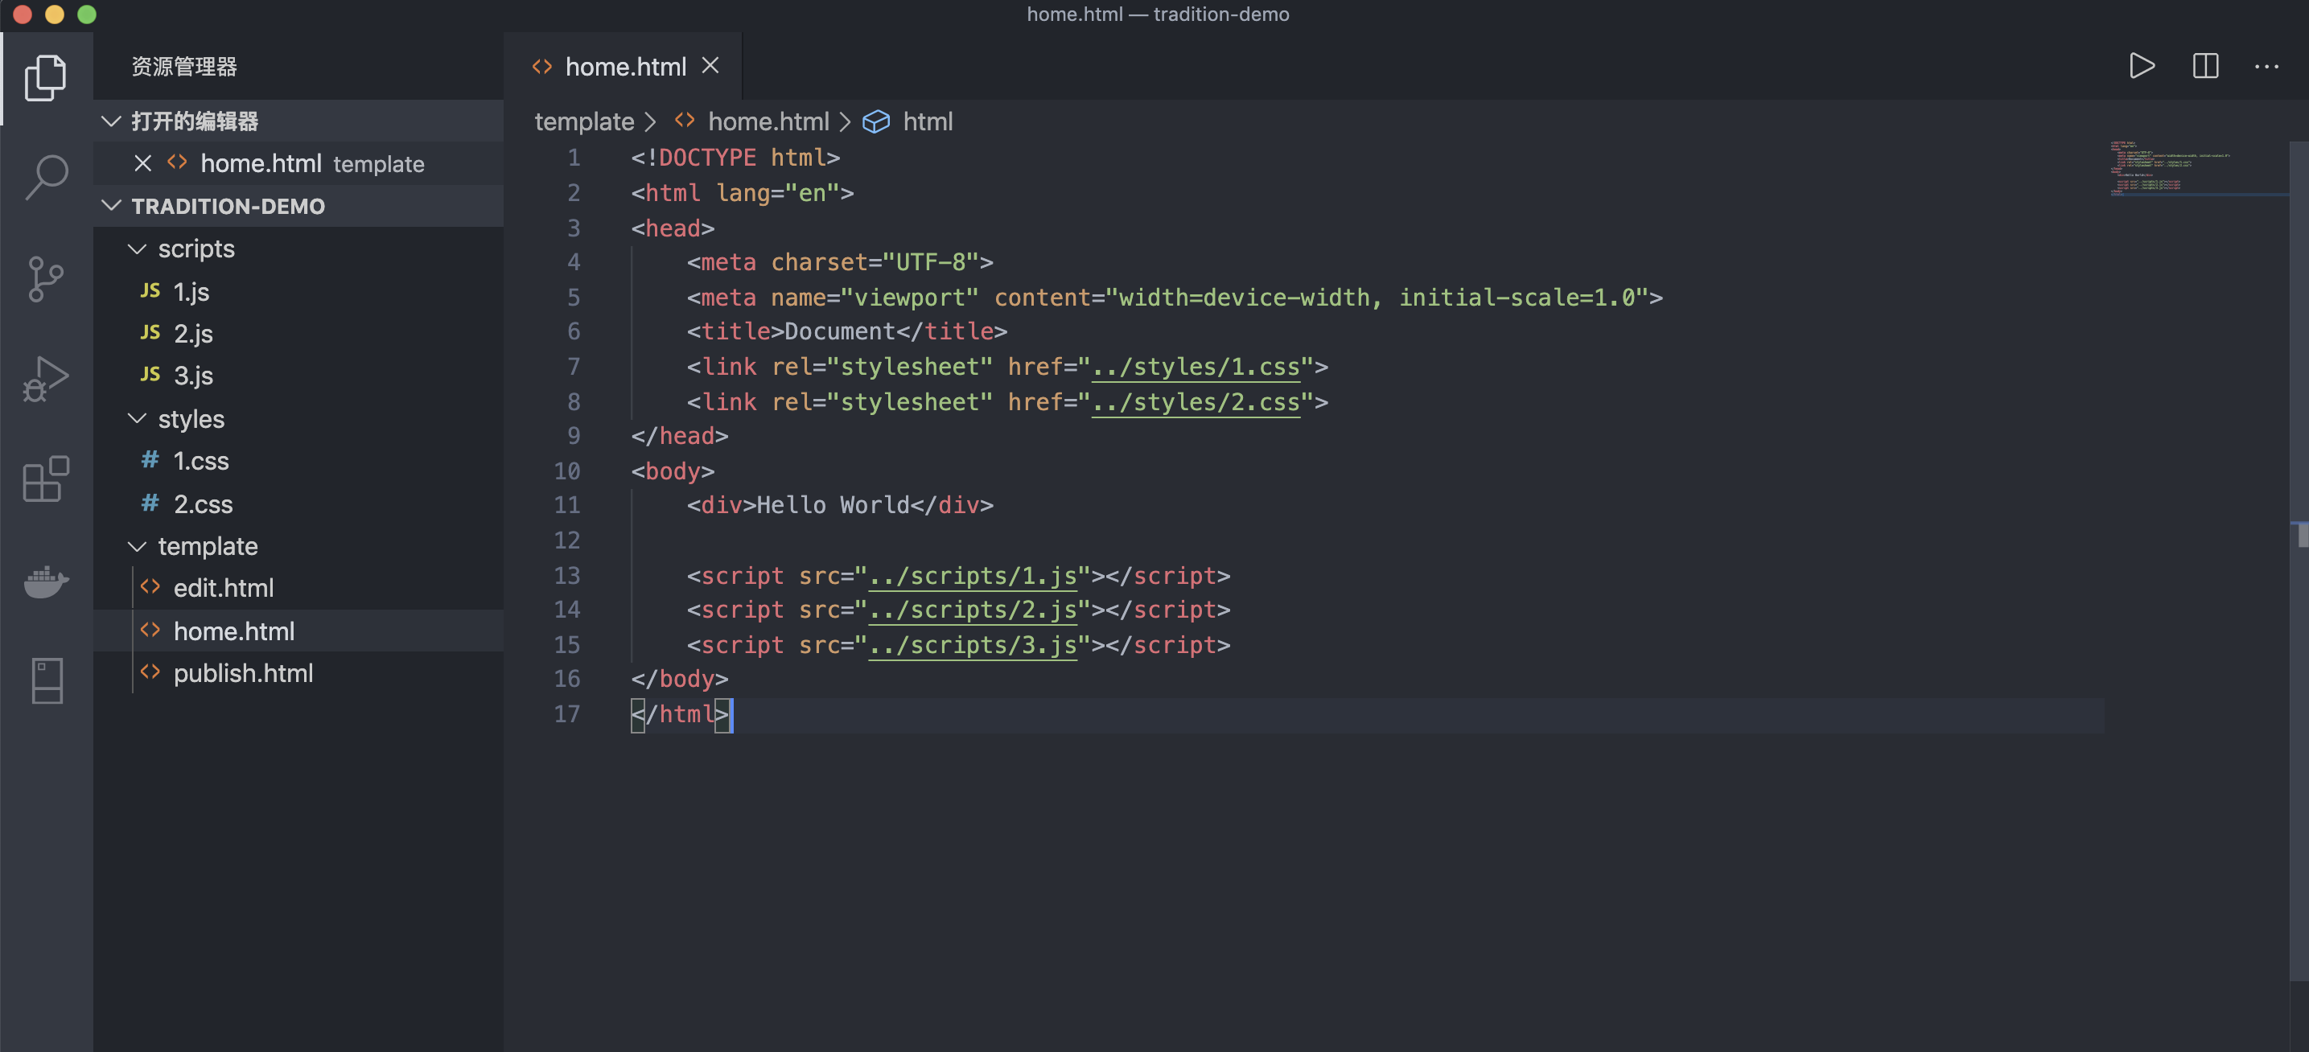This screenshot has width=2309, height=1052.
Task: Open publish.html from the template folder
Action: tap(243, 673)
